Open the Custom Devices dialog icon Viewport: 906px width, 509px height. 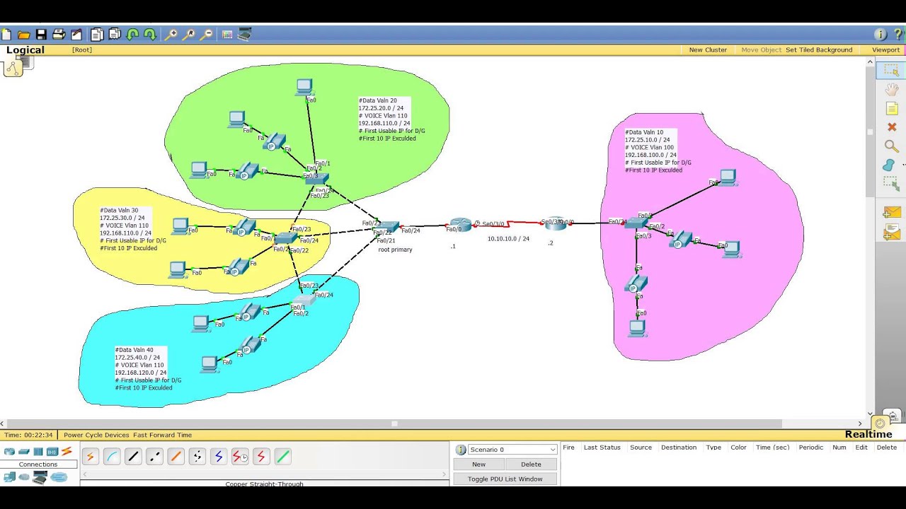(x=245, y=34)
